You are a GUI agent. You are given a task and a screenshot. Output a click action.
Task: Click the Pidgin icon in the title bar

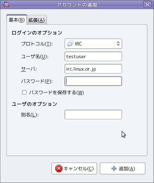point(7,5)
